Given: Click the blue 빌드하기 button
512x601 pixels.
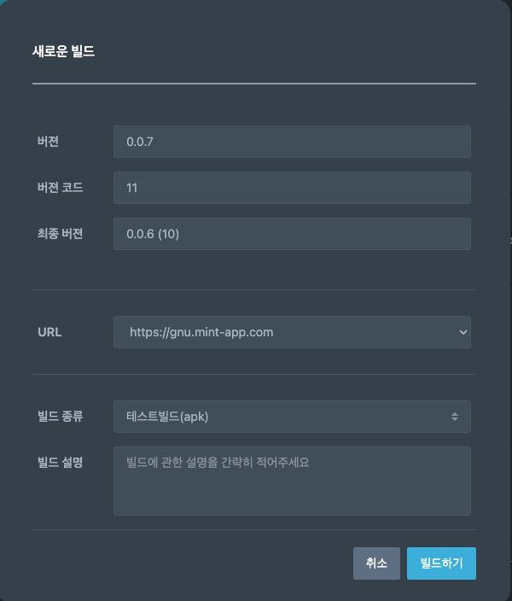Looking at the screenshot, I should [441, 563].
